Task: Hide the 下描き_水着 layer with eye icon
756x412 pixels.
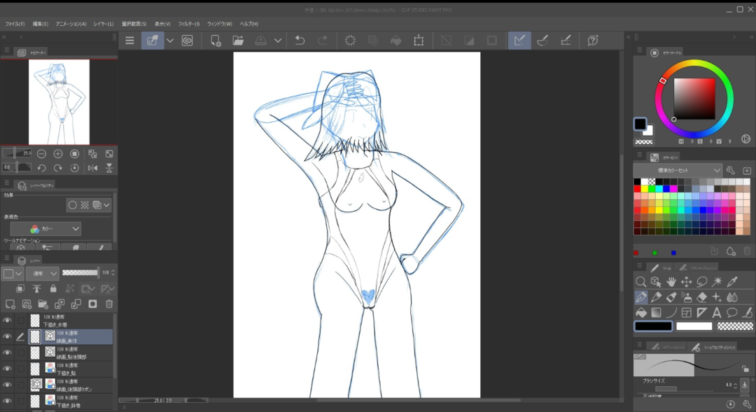Action: click(7, 320)
